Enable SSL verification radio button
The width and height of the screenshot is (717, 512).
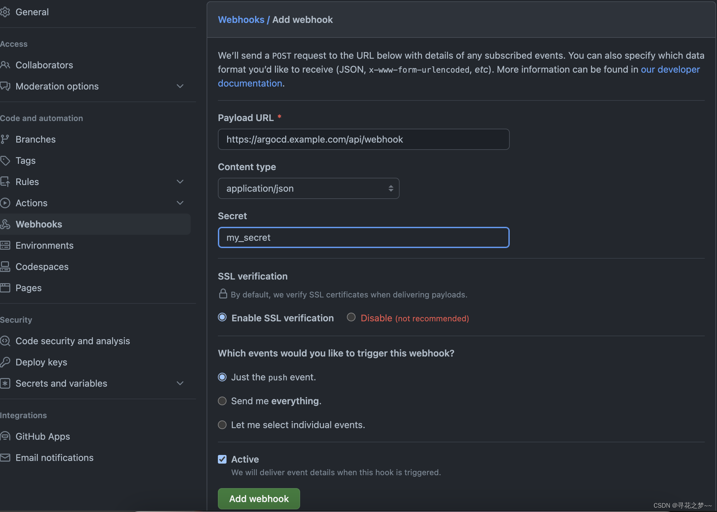[222, 317]
